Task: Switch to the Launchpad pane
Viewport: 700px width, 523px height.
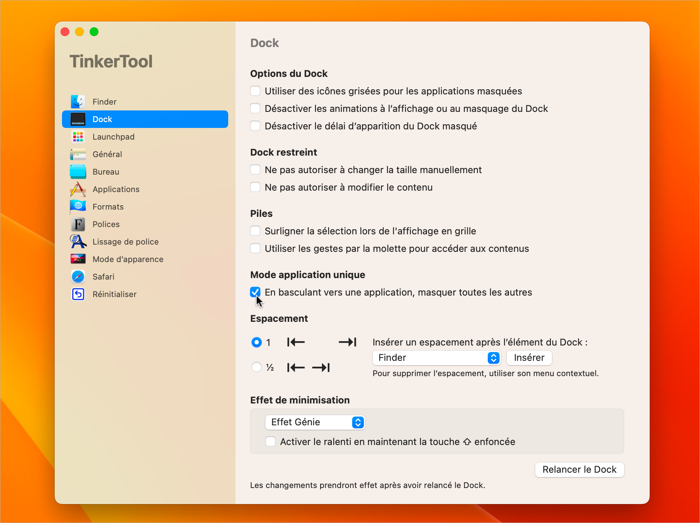Action: point(145,137)
